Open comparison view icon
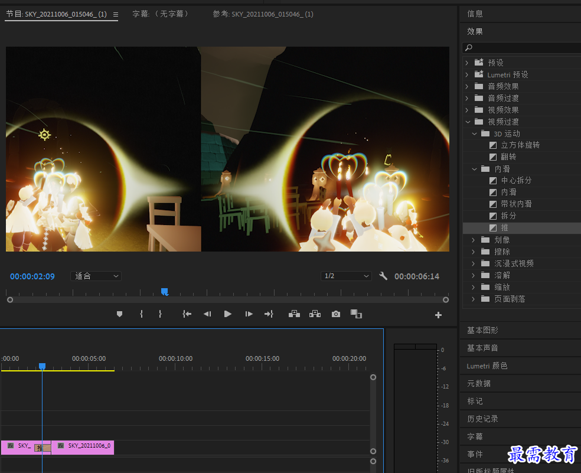 click(356, 314)
